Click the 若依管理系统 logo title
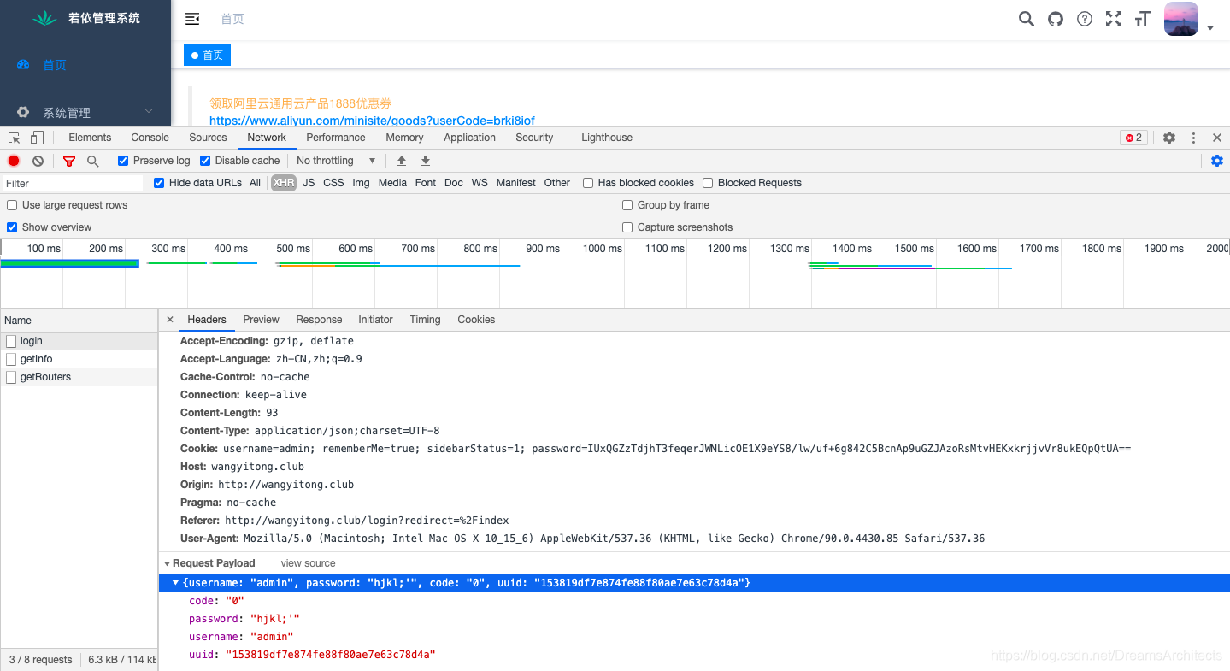Viewport: 1230px width, 671px height. click(104, 18)
